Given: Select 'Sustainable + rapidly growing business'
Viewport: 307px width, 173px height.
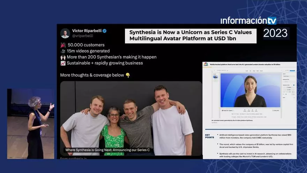Looking at the screenshot, I should (105, 63).
